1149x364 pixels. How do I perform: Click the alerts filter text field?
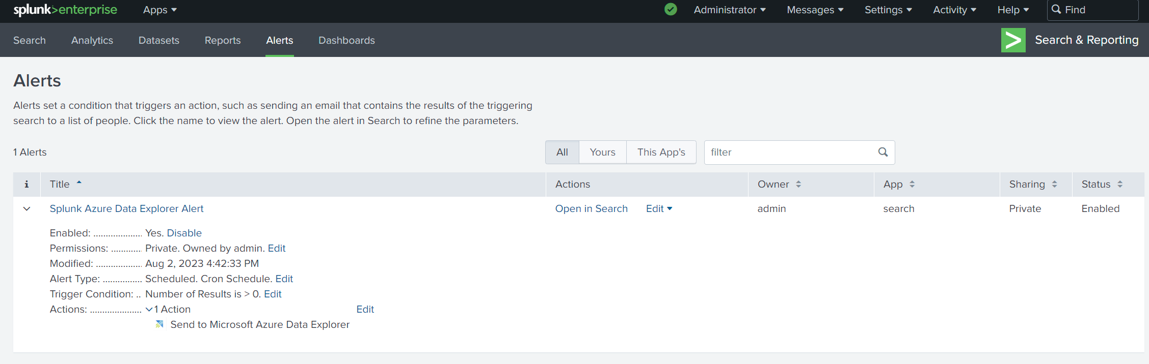(791, 153)
